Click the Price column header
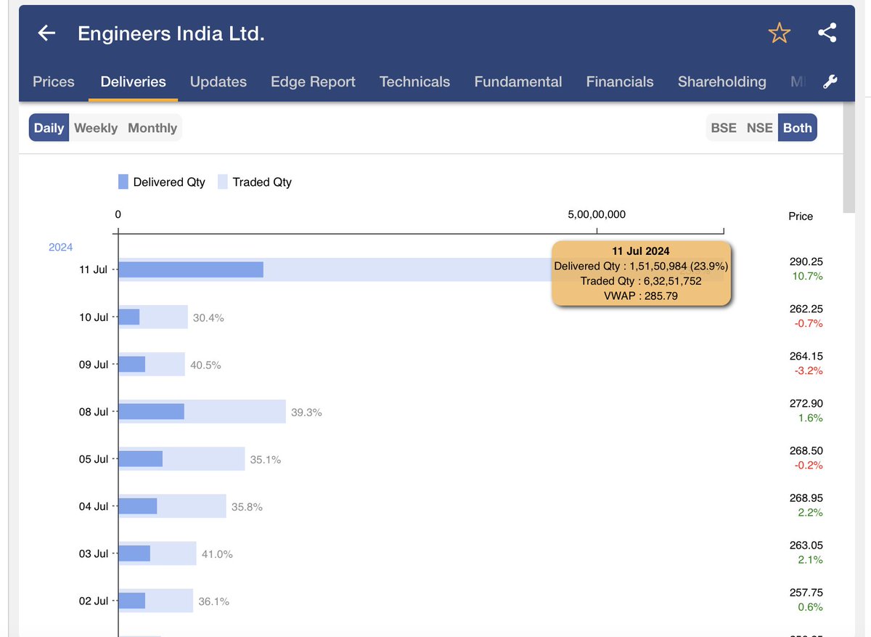 coord(801,216)
